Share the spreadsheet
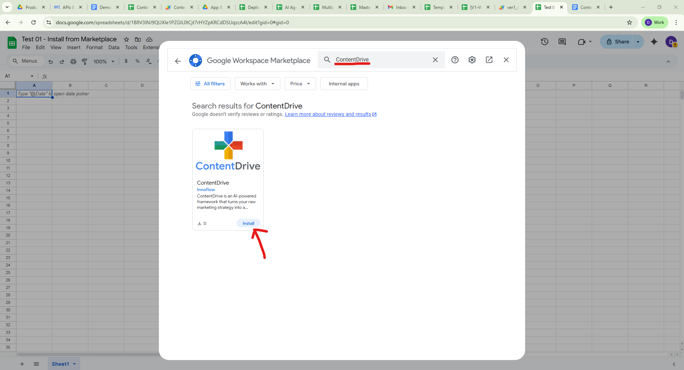 [618, 42]
